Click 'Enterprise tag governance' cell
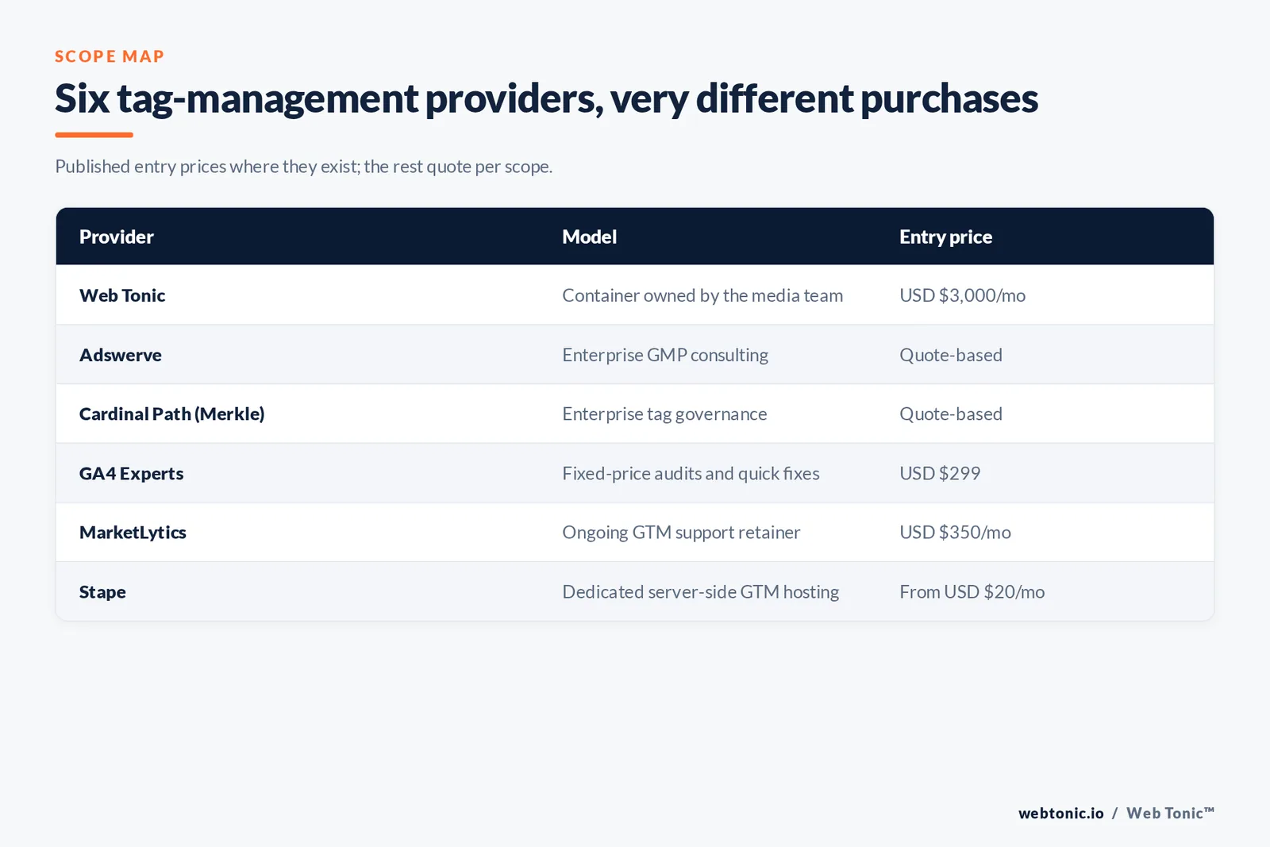Screen dimensions: 1270x847 click(x=665, y=414)
